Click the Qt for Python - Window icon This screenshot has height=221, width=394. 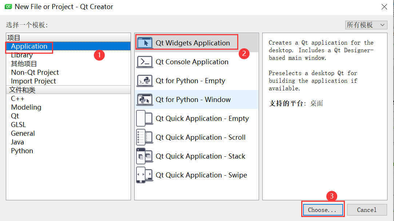point(145,100)
